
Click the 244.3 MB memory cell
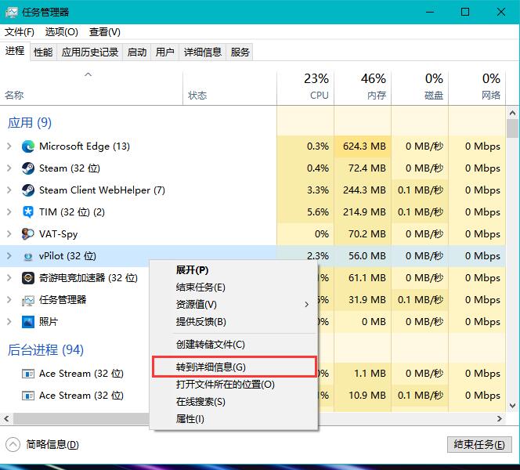pyautogui.click(x=363, y=190)
